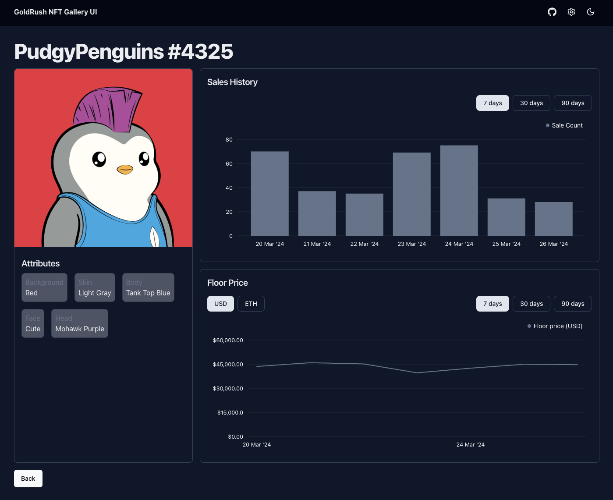
Task: Click the Attributes heading
Action: click(41, 263)
